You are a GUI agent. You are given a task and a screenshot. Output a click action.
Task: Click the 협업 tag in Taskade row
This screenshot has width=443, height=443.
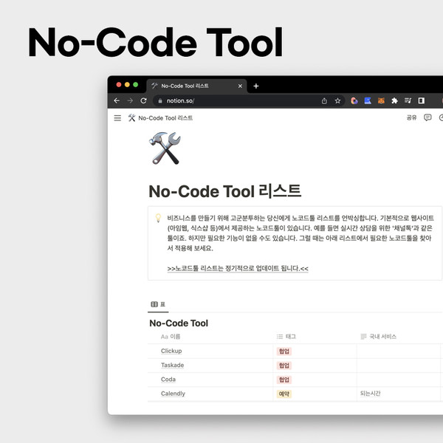(284, 365)
